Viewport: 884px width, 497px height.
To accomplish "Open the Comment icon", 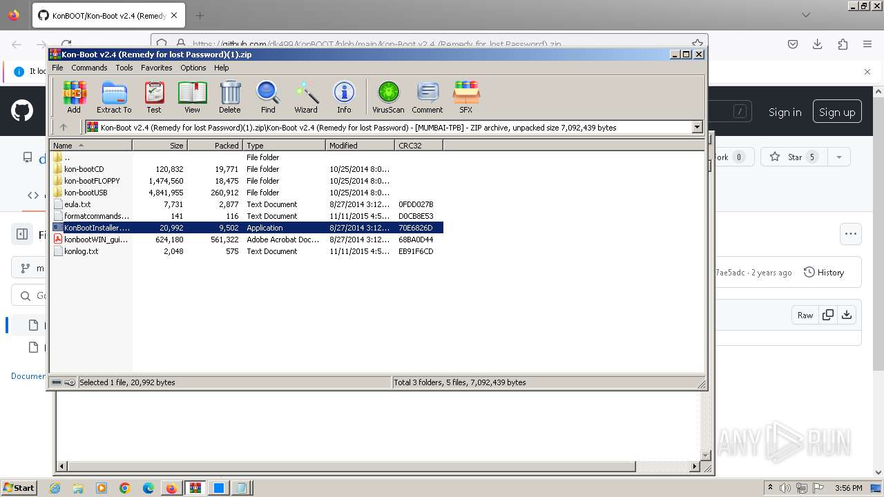I will [427, 97].
